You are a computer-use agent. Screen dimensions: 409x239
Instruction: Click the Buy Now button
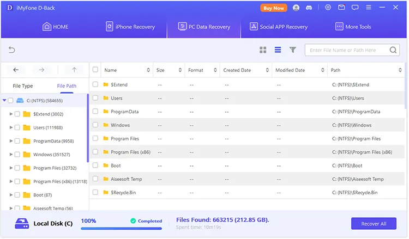tap(274, 8)
